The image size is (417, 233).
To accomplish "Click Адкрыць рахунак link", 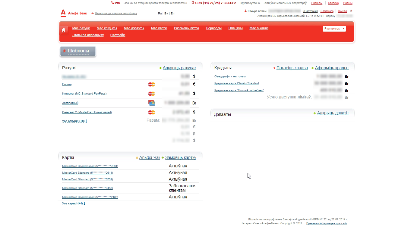I will point(179,68).
